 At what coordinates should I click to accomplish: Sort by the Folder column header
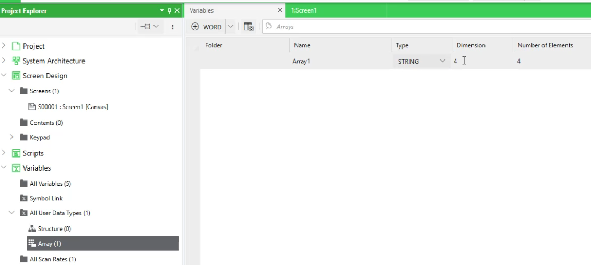coord(245,45)
